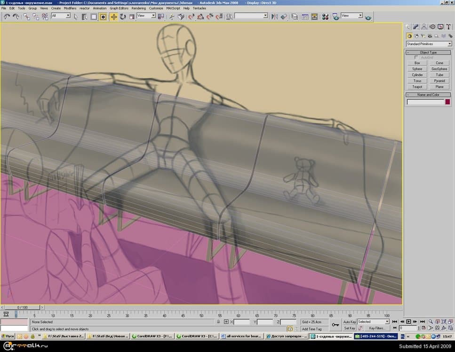This screenshot has width=455, height=352.
Task: Open the Rendering menu
Action: click(138, 8)
